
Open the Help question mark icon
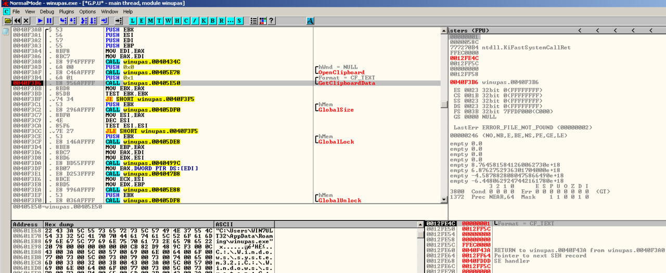271,21
